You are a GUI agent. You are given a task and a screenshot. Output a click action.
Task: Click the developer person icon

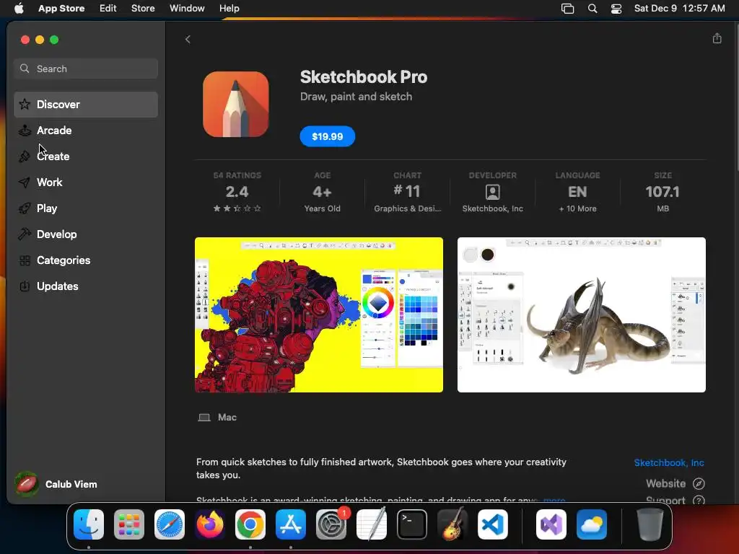click(x=492, y=192)
